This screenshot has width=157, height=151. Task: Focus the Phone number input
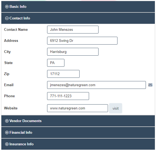click(x=68, y=96)
